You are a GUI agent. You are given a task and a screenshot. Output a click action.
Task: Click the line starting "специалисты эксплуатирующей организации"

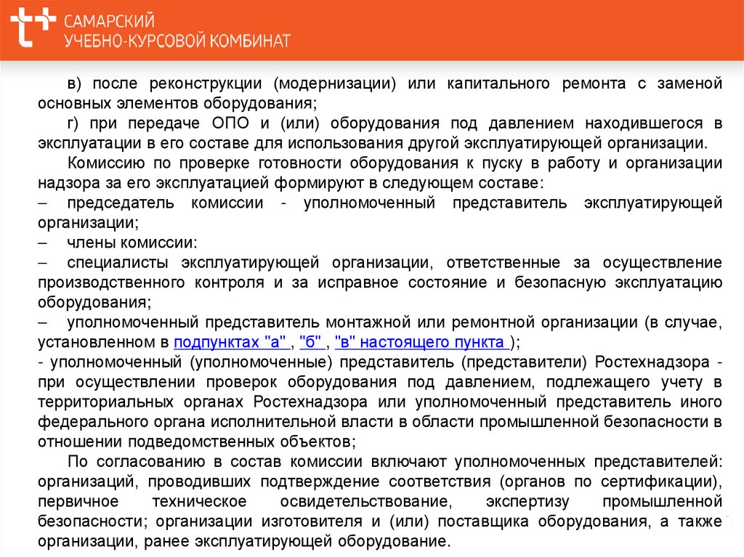395,262
